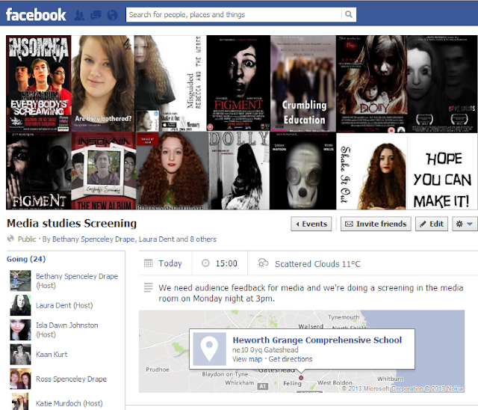The height and width of the screenshot is (410, 478).
Task: Click Kaan Kurt's avatar
Action: [x=20, y=354]
